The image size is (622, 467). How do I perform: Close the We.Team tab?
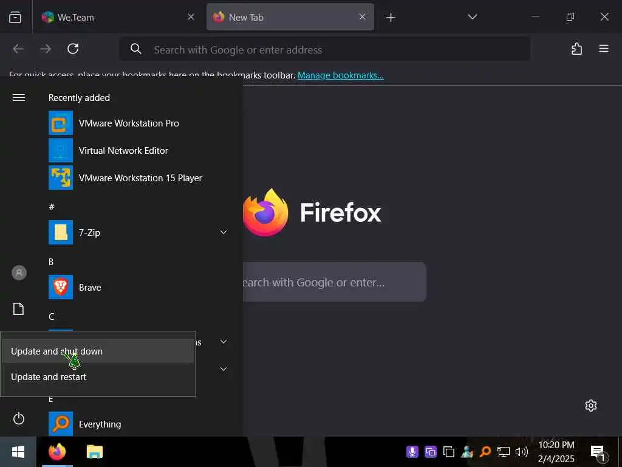[191, 16]
